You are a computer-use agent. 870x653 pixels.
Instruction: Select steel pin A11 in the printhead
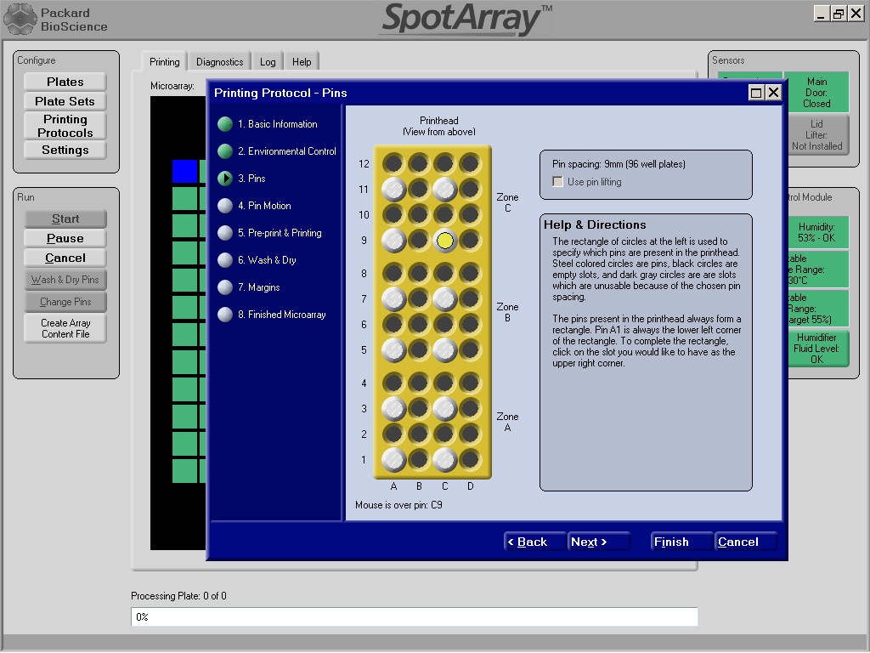pos(393,190)
